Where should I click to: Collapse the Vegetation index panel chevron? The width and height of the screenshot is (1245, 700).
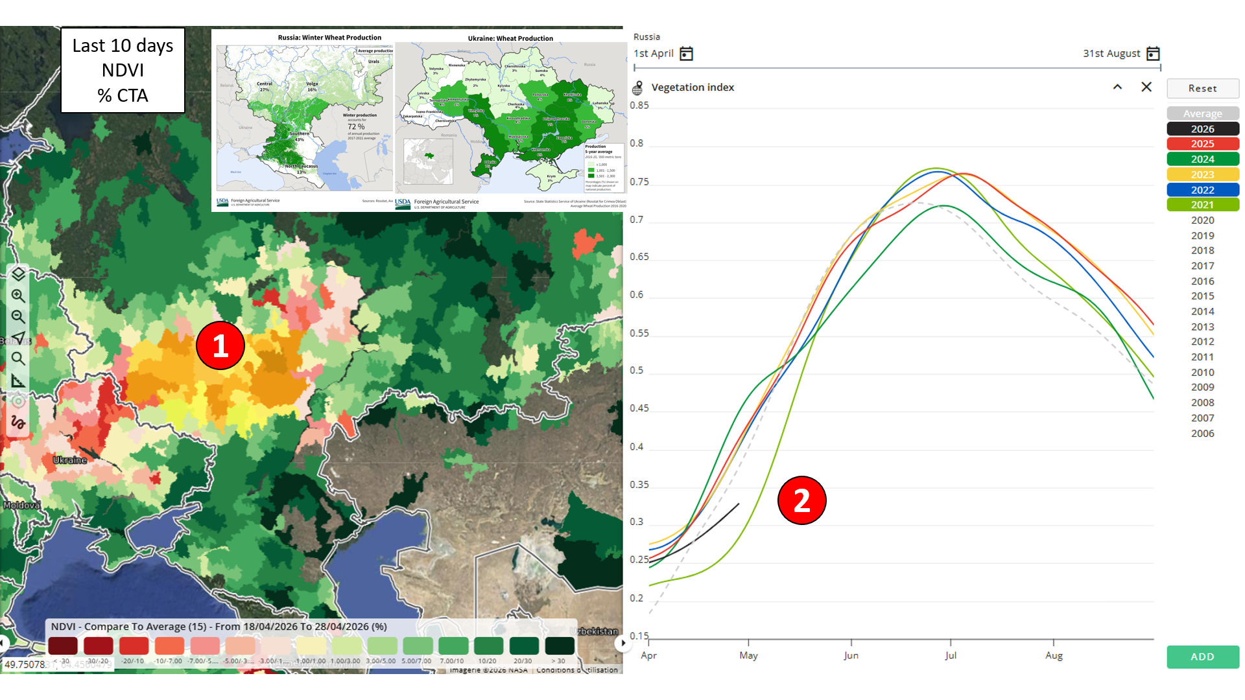click(x=1117, y=87)
